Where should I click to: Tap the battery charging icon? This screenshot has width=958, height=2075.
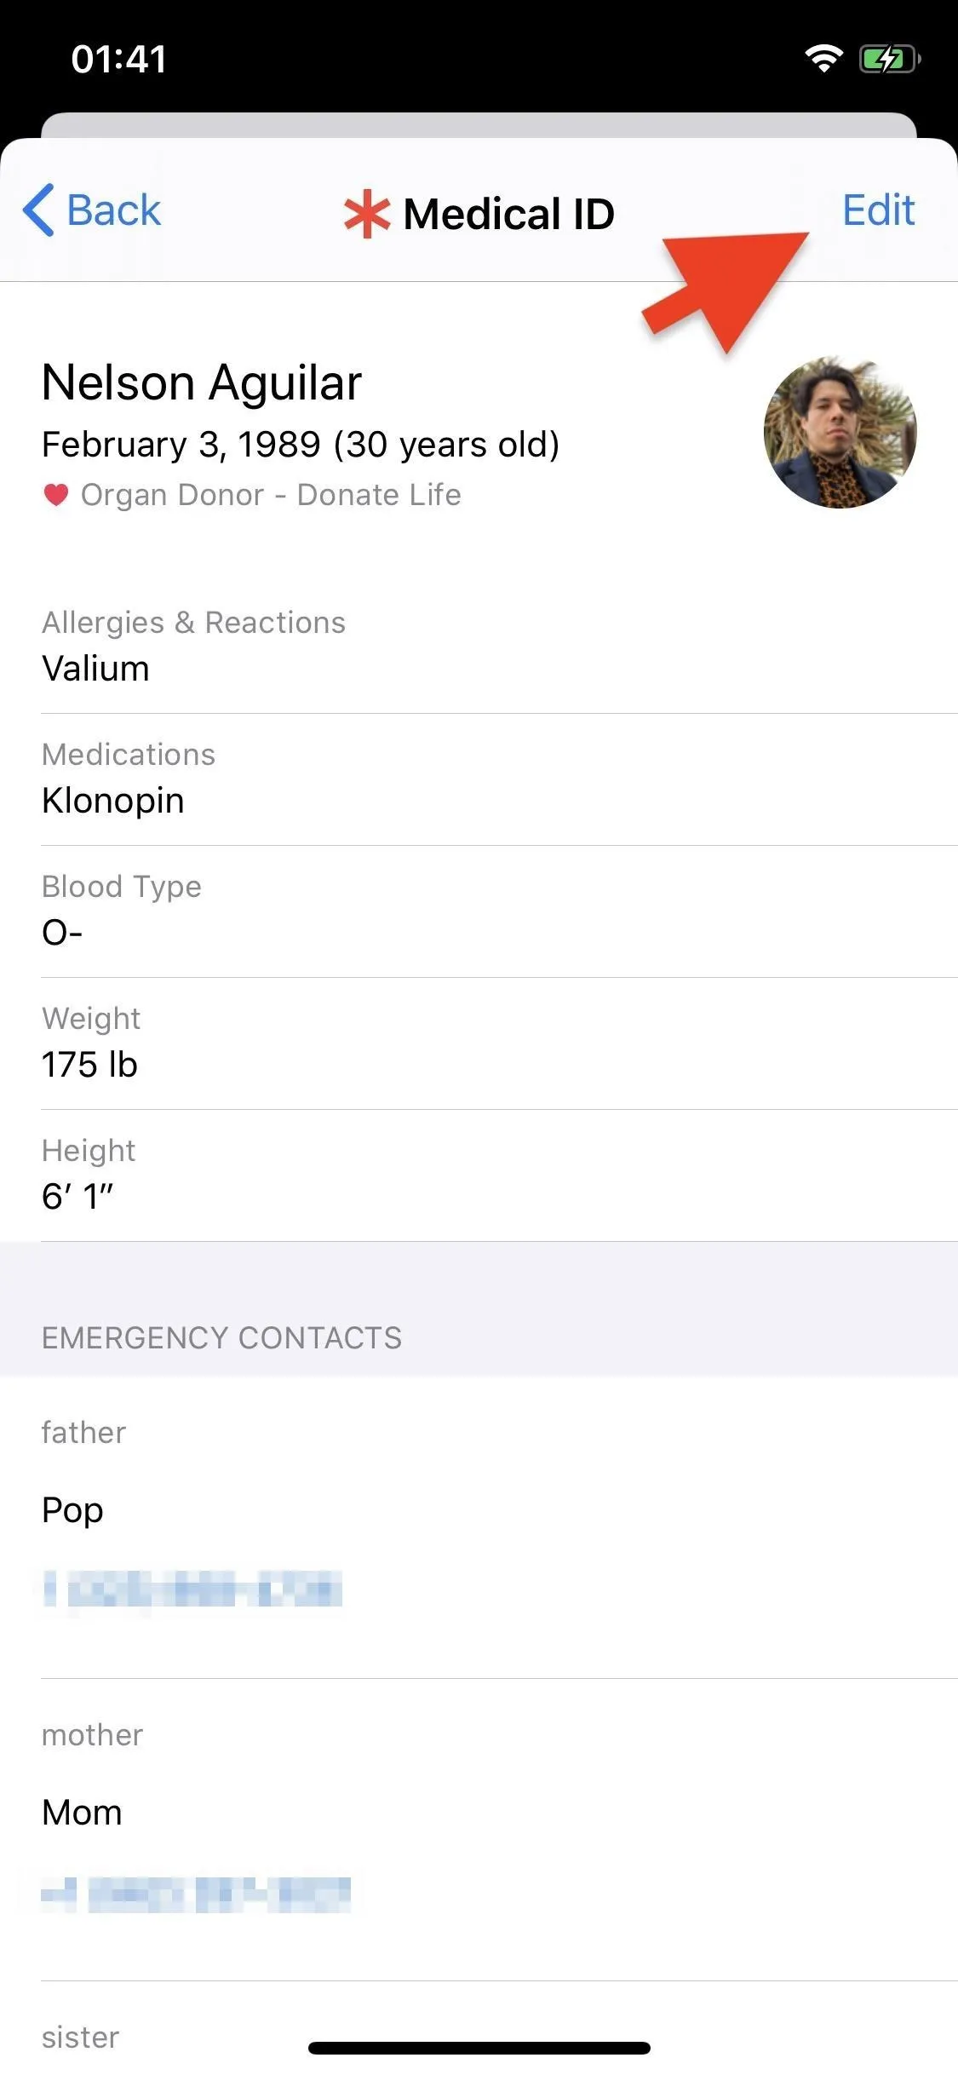point(889,59)
